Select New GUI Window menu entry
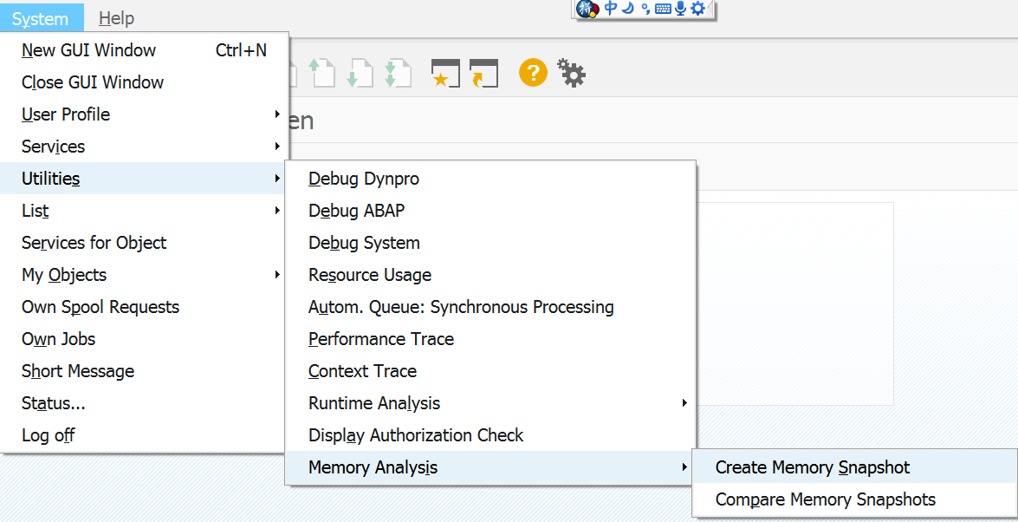Screen dimensions: 1018x522 [144, 50]
